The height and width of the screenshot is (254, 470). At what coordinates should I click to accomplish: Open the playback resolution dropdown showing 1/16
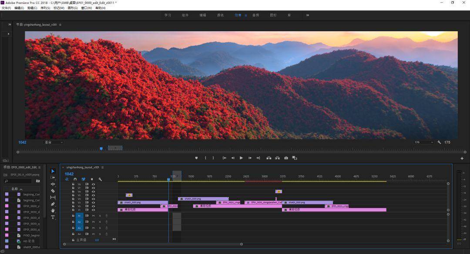coord(423,142)
